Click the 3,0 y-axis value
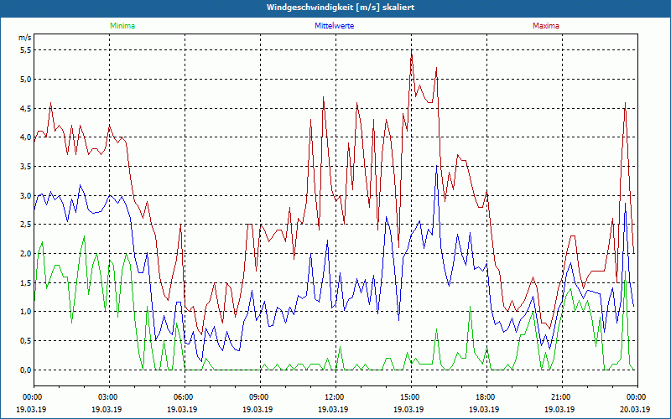Viewport: 671px width, 419px height. [25, 195]
